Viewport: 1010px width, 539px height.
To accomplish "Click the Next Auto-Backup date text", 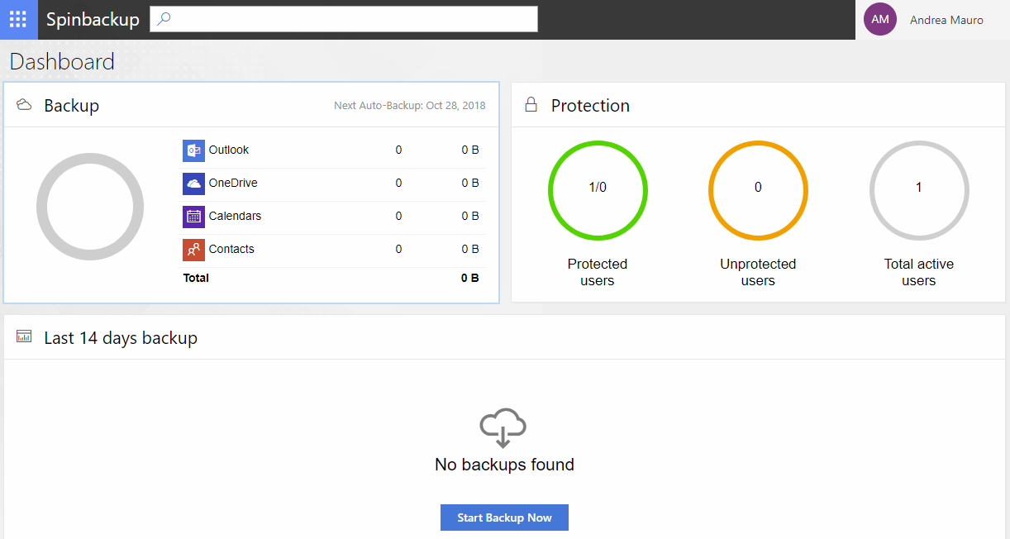I will [410, 106].
